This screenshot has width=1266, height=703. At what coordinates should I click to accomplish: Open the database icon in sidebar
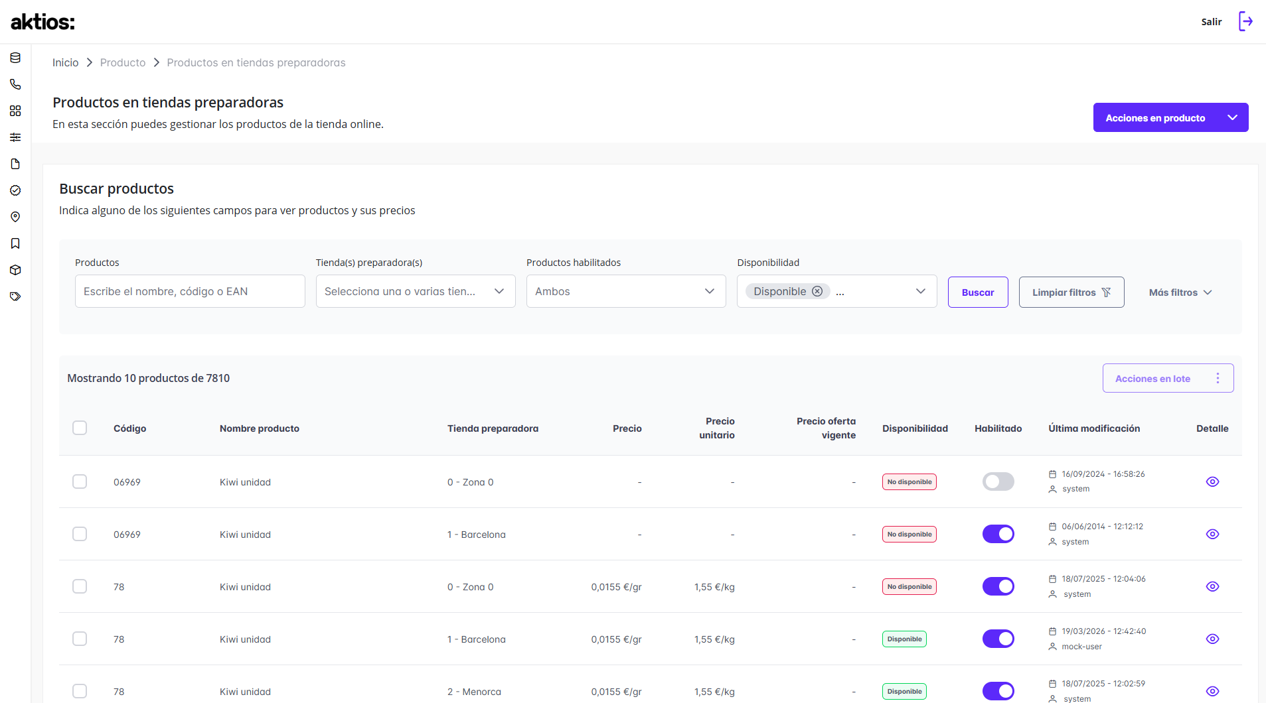(x=15, y=58)
